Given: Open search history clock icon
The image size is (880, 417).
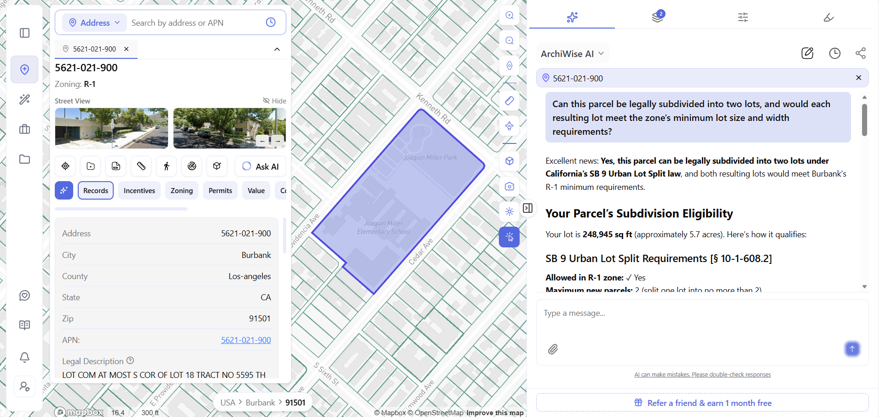Looking at the screenshot, I should [x=271, y=23].
